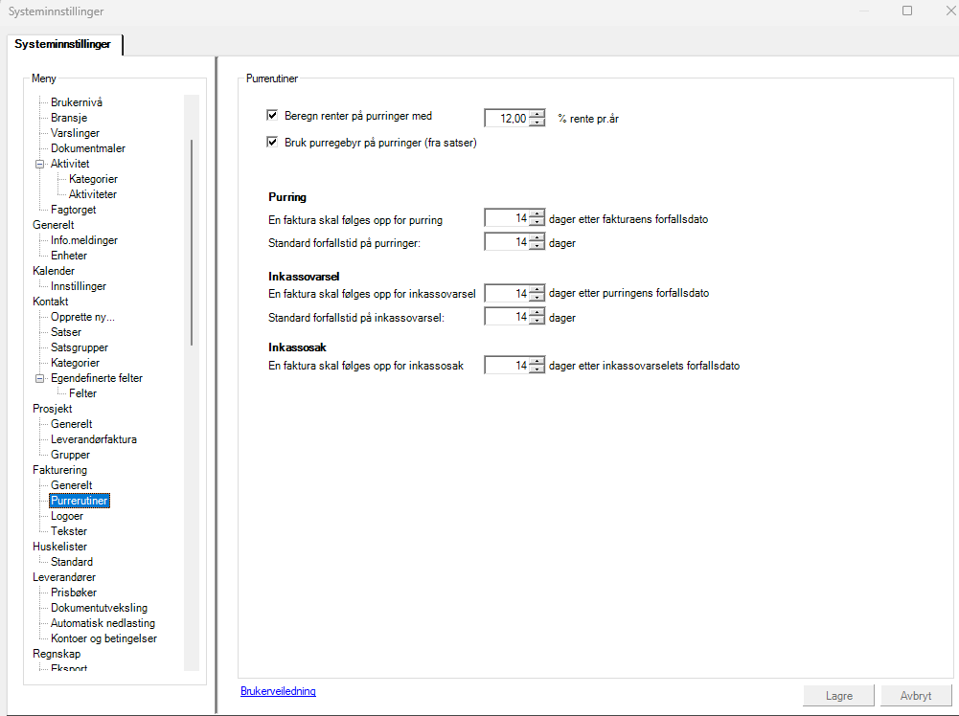Decrease rente percentage with down arrow

537,122
